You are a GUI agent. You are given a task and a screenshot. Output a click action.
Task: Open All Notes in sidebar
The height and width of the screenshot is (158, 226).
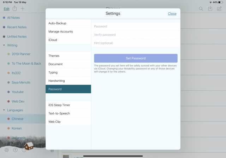13,18
